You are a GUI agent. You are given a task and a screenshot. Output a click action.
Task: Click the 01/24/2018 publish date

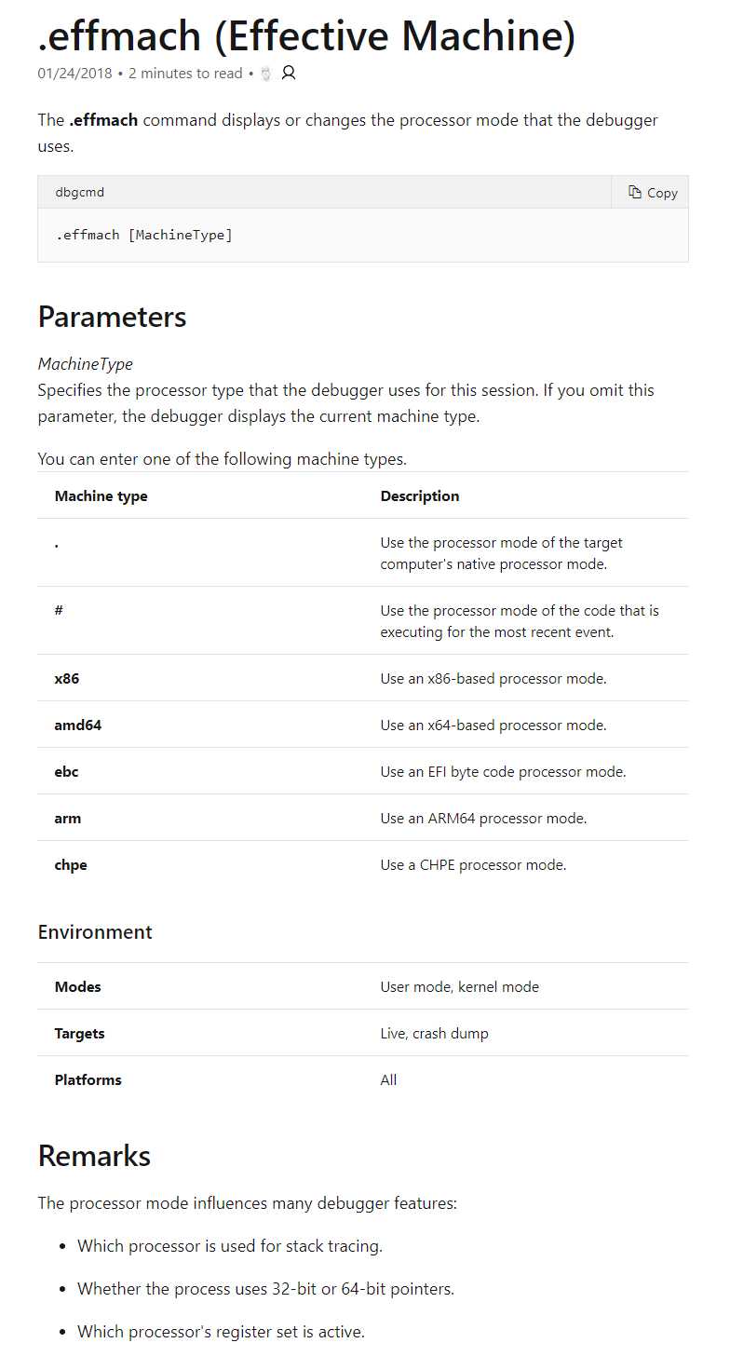point(75,74)
